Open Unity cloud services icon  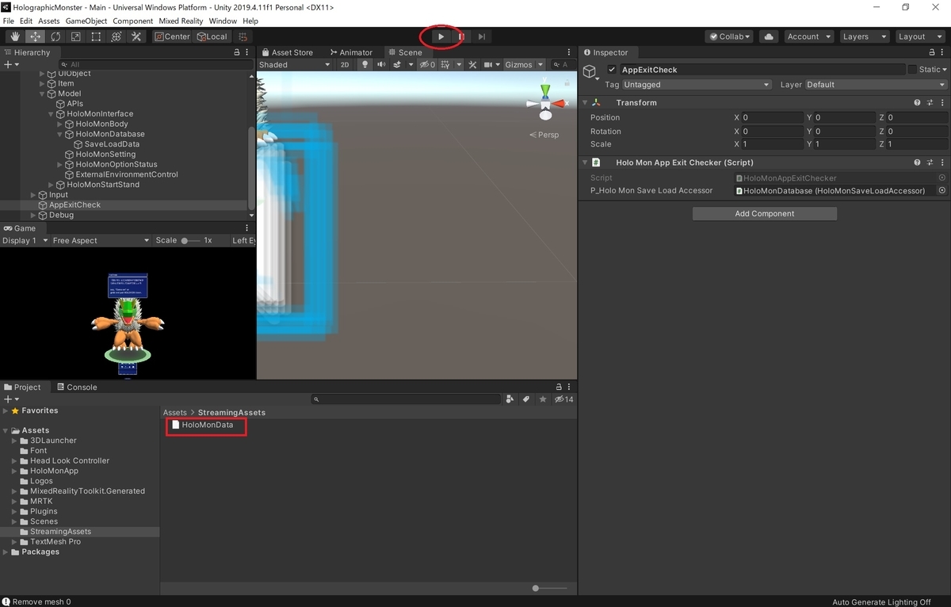pos(768,36)
